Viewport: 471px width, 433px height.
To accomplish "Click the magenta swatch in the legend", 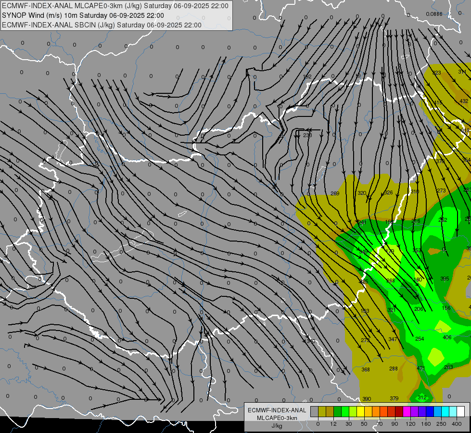I will pyautogui.click(x=407, y=411).
